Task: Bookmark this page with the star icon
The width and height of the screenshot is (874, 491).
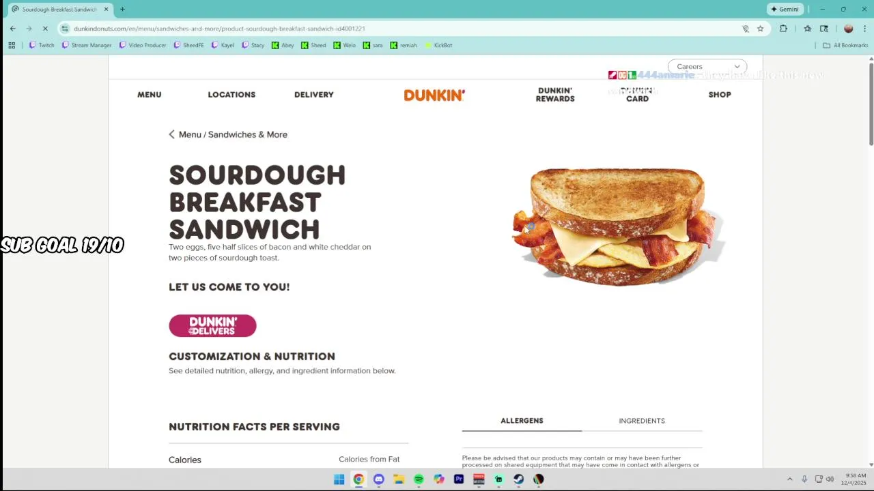Action: tap(760, 29)
